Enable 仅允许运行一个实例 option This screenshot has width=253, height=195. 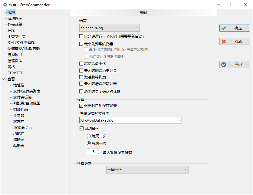(81, 36)
